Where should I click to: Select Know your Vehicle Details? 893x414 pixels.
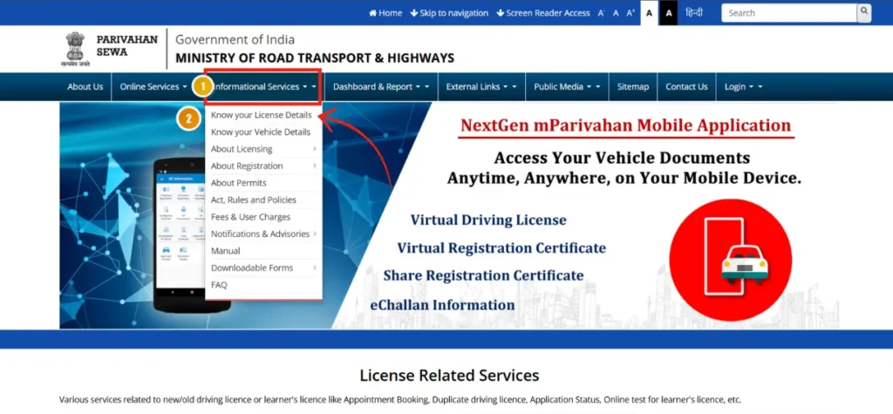(x=261, y=132)
